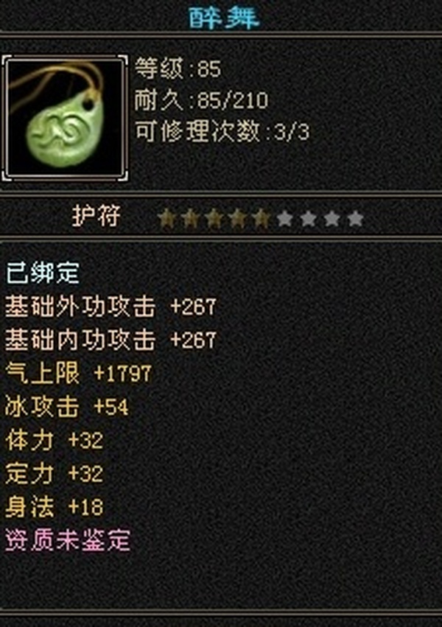Click the first gold star

click(166, 219)
